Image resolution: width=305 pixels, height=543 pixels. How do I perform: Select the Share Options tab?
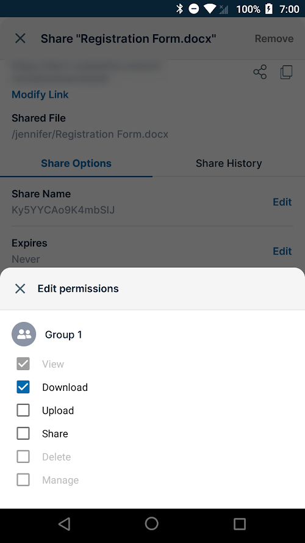click(x=76, y=163)
